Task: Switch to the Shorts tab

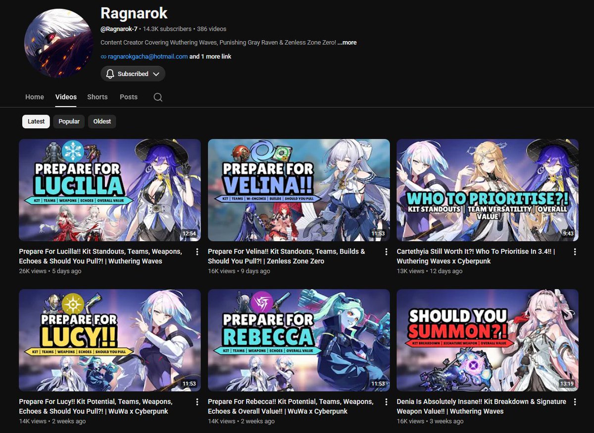Action: [x=98, y=97]
